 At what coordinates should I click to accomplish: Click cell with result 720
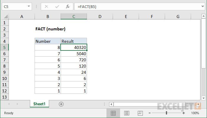click(74, 60)
